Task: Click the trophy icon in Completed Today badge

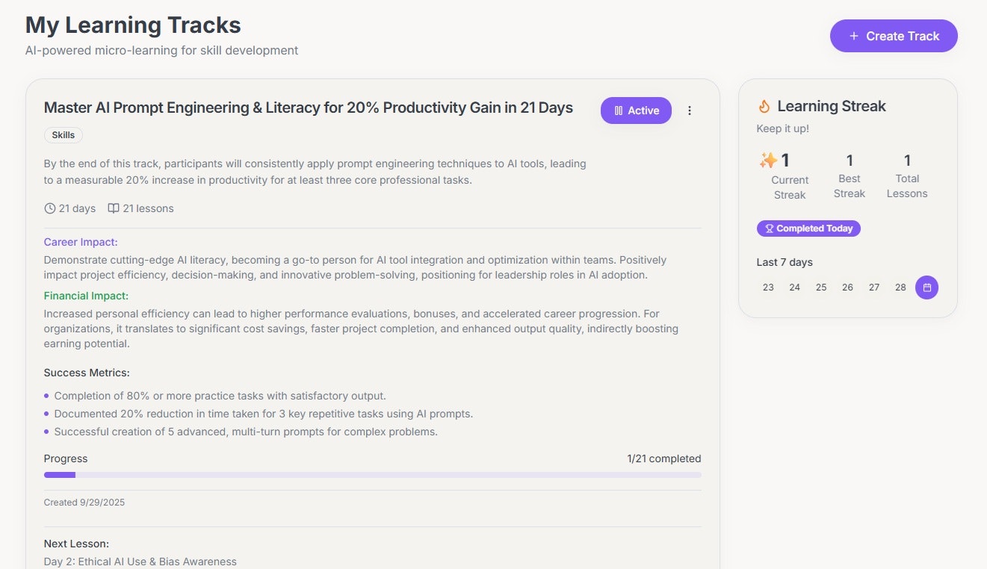Action: click(x=769, y=228)
